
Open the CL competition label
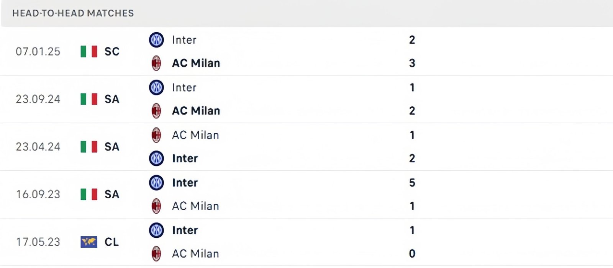click(x=111, y=242)
